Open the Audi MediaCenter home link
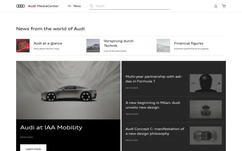 [x=43, y=6]
